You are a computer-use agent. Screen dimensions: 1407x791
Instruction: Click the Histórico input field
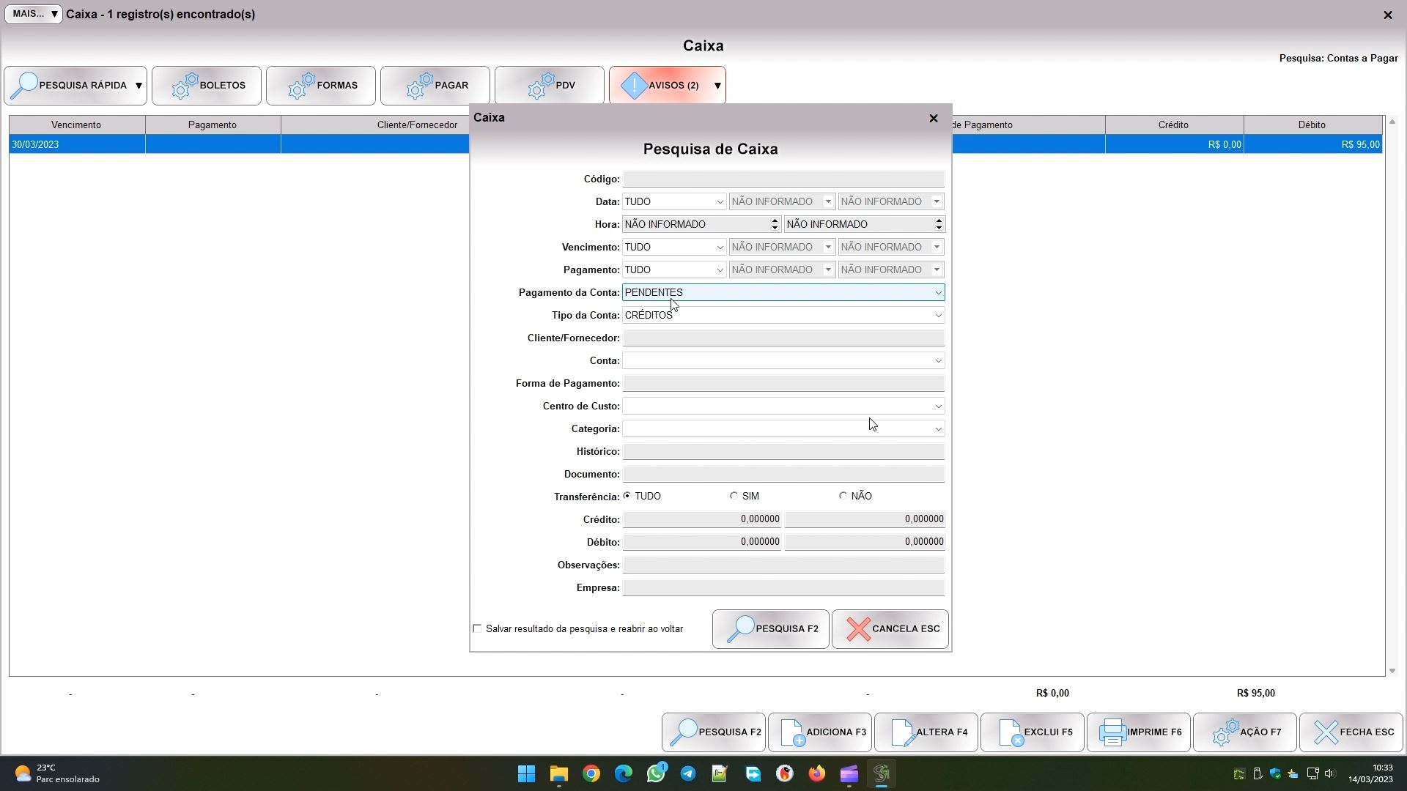783,452
